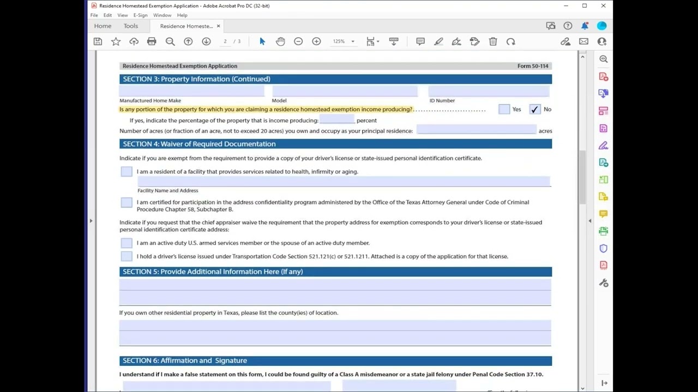Select the Highlight text pen tool
This screenshot has width=698, height=392.
[x=438, y=41]
